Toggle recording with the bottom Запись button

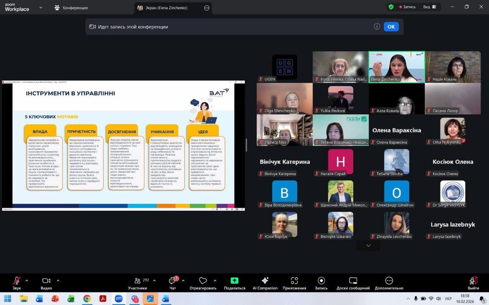coord(321,283)
